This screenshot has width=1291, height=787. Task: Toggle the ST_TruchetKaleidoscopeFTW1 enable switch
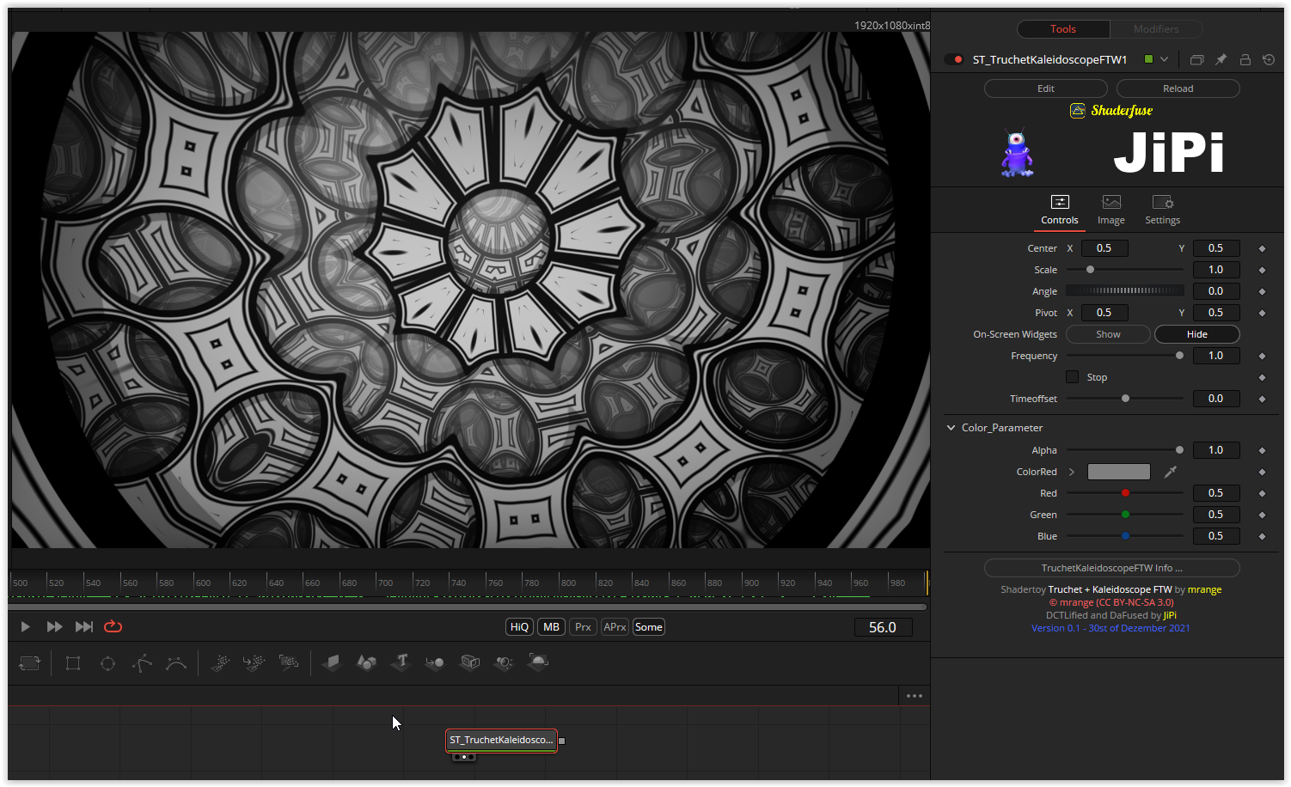pyautogui.click(x=954, y=59)
